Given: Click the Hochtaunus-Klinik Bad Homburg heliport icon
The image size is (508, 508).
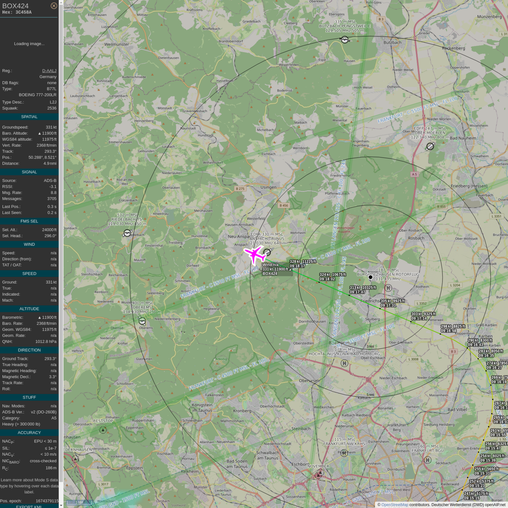Looking at the screenshot, I should pos(344,363).
